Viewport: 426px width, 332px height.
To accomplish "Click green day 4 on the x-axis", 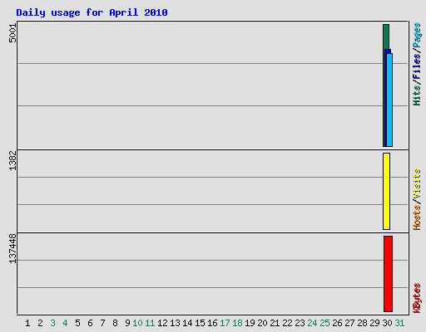I will coord(65,323).
